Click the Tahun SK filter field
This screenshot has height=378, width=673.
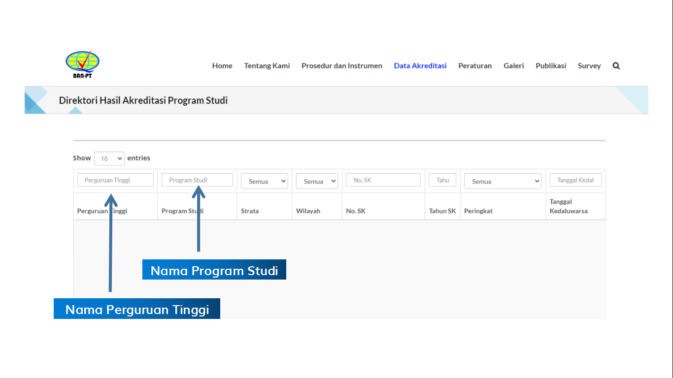[442, 180]
